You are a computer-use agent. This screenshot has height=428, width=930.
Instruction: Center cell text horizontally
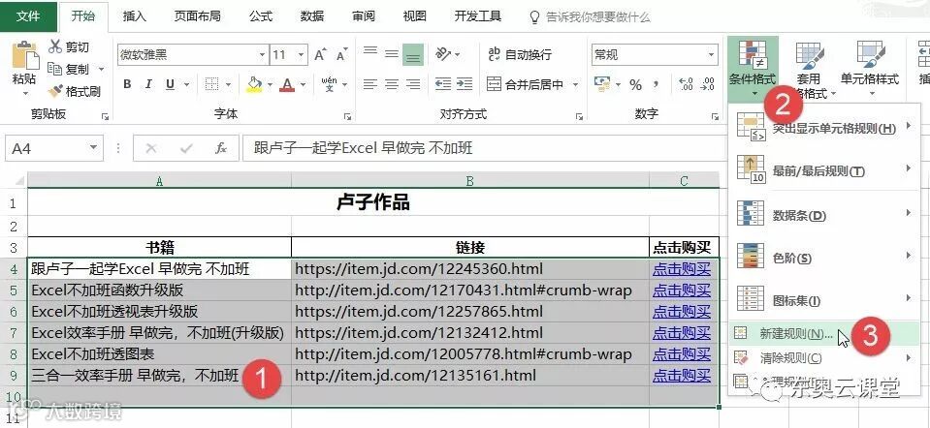point(392,84)
